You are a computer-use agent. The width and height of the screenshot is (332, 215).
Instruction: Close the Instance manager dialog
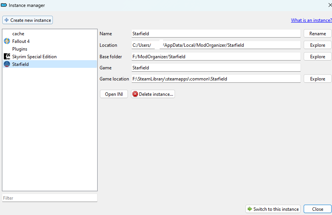click(x=317, y=209)
